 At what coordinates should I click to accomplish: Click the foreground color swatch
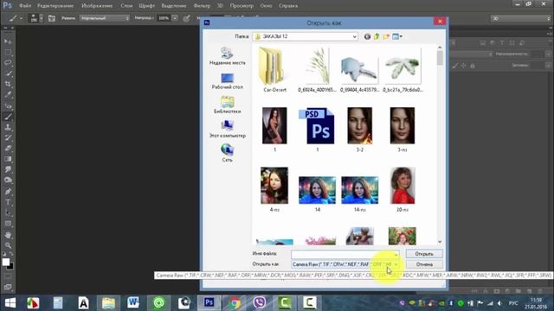click(x=5, y=262)
